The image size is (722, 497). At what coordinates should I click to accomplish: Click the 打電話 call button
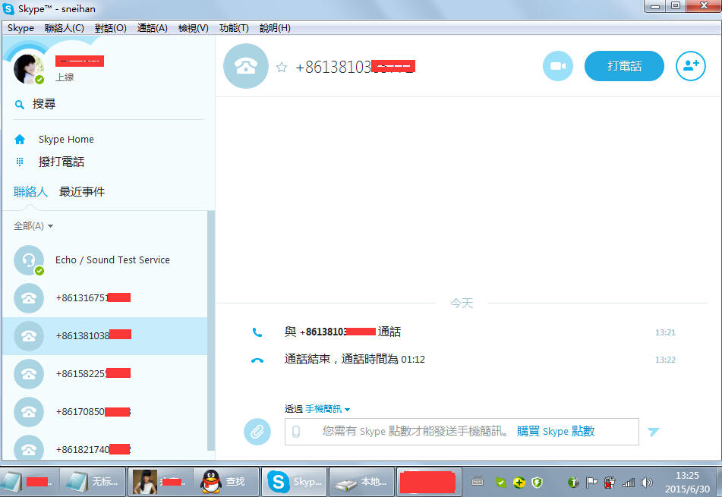[x=624, y=66]
